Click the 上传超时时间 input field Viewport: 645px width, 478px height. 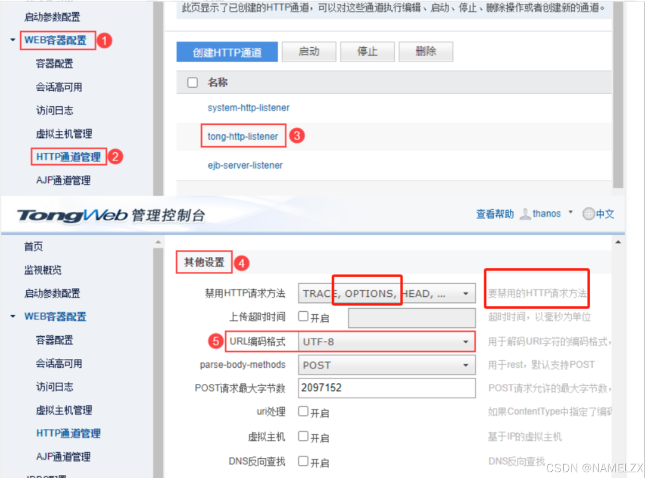412,317
